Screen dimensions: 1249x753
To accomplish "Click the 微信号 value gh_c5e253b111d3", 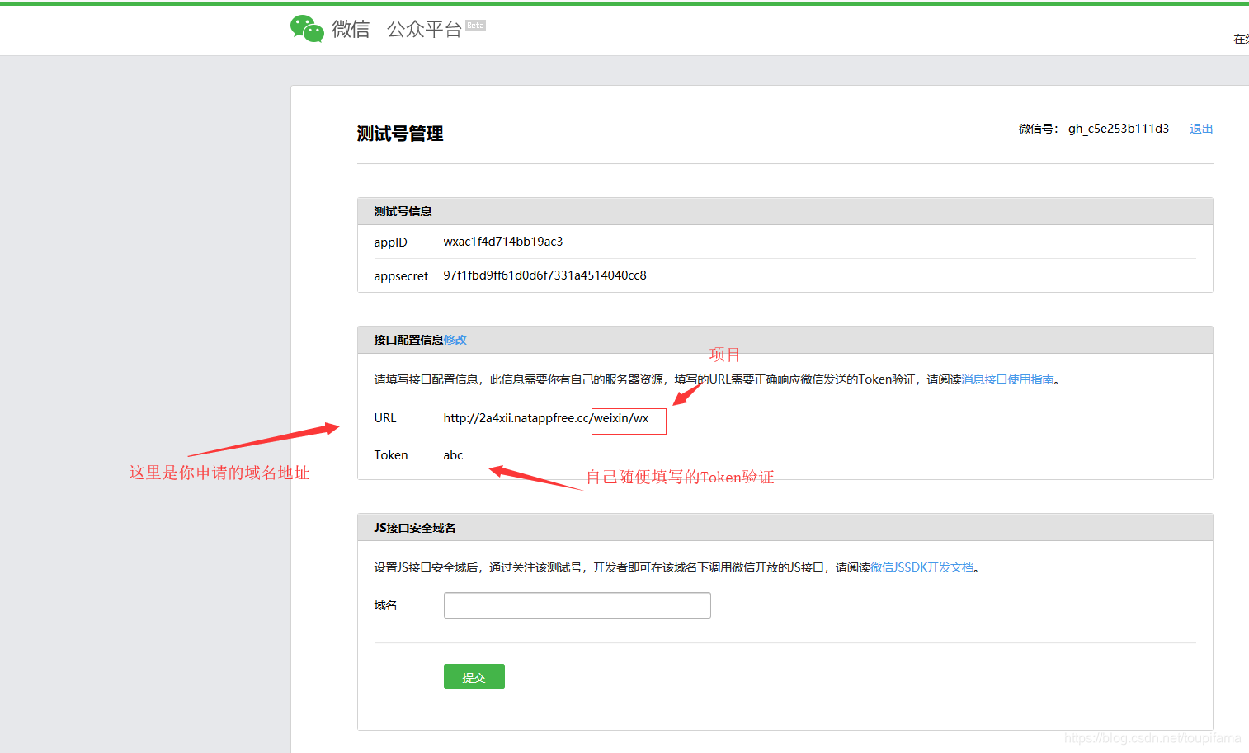I will click(1119, 129).
